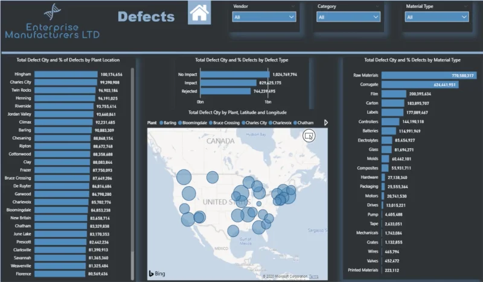
Task: Click the No Impact defect type bar
Action: pos(235,75)
